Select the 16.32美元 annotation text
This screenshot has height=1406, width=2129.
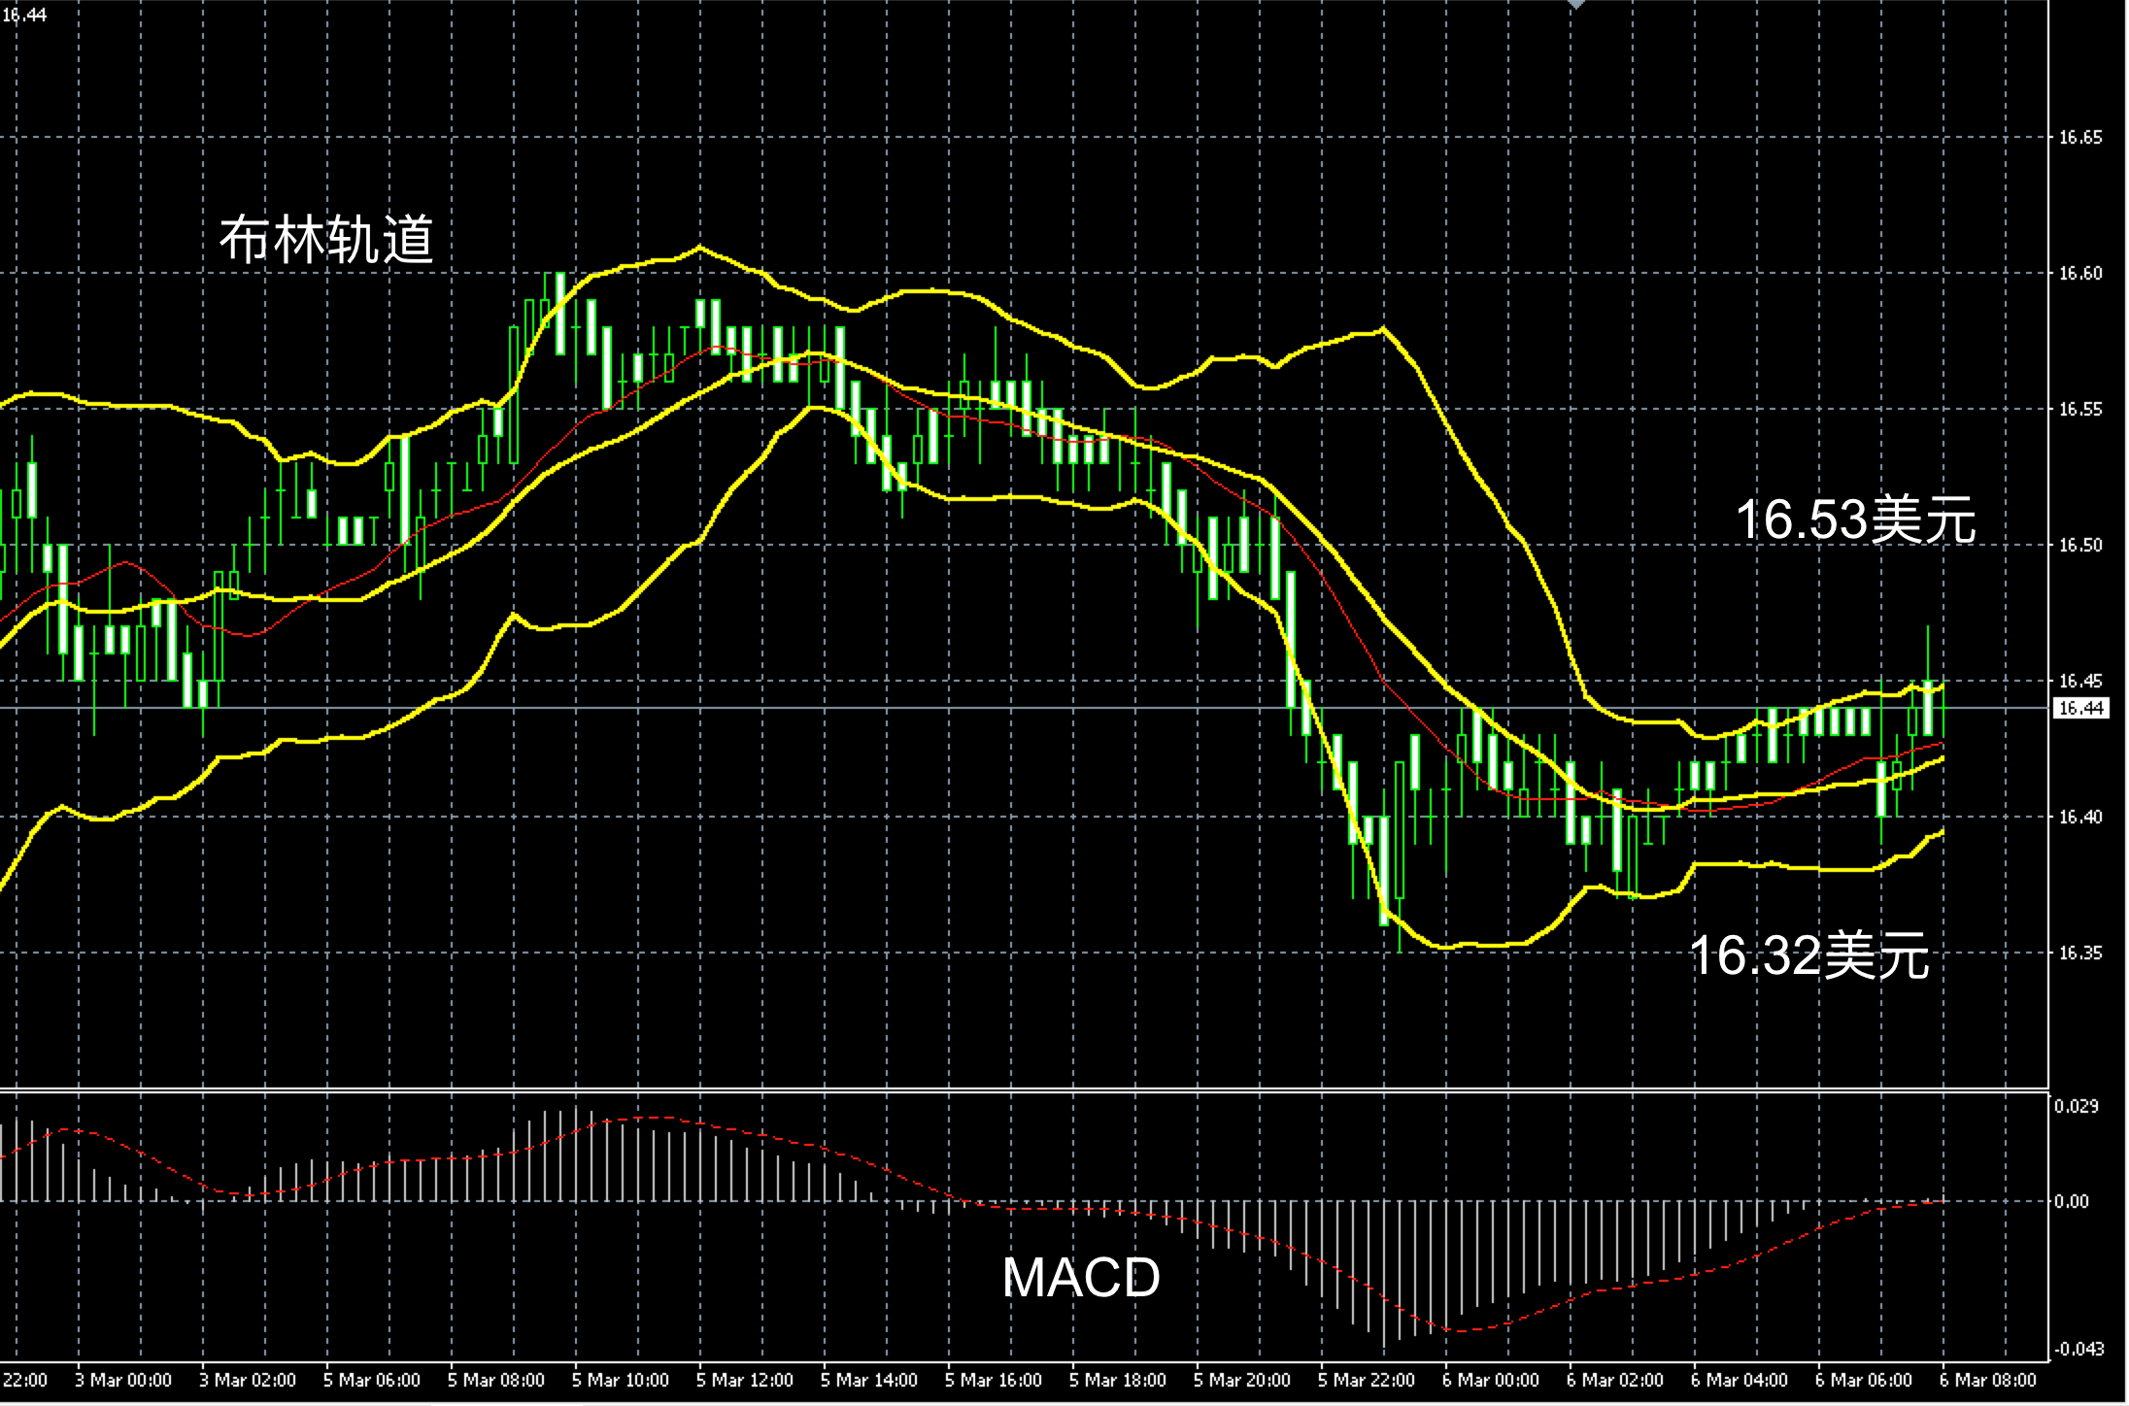click(x=1809, y=955)
